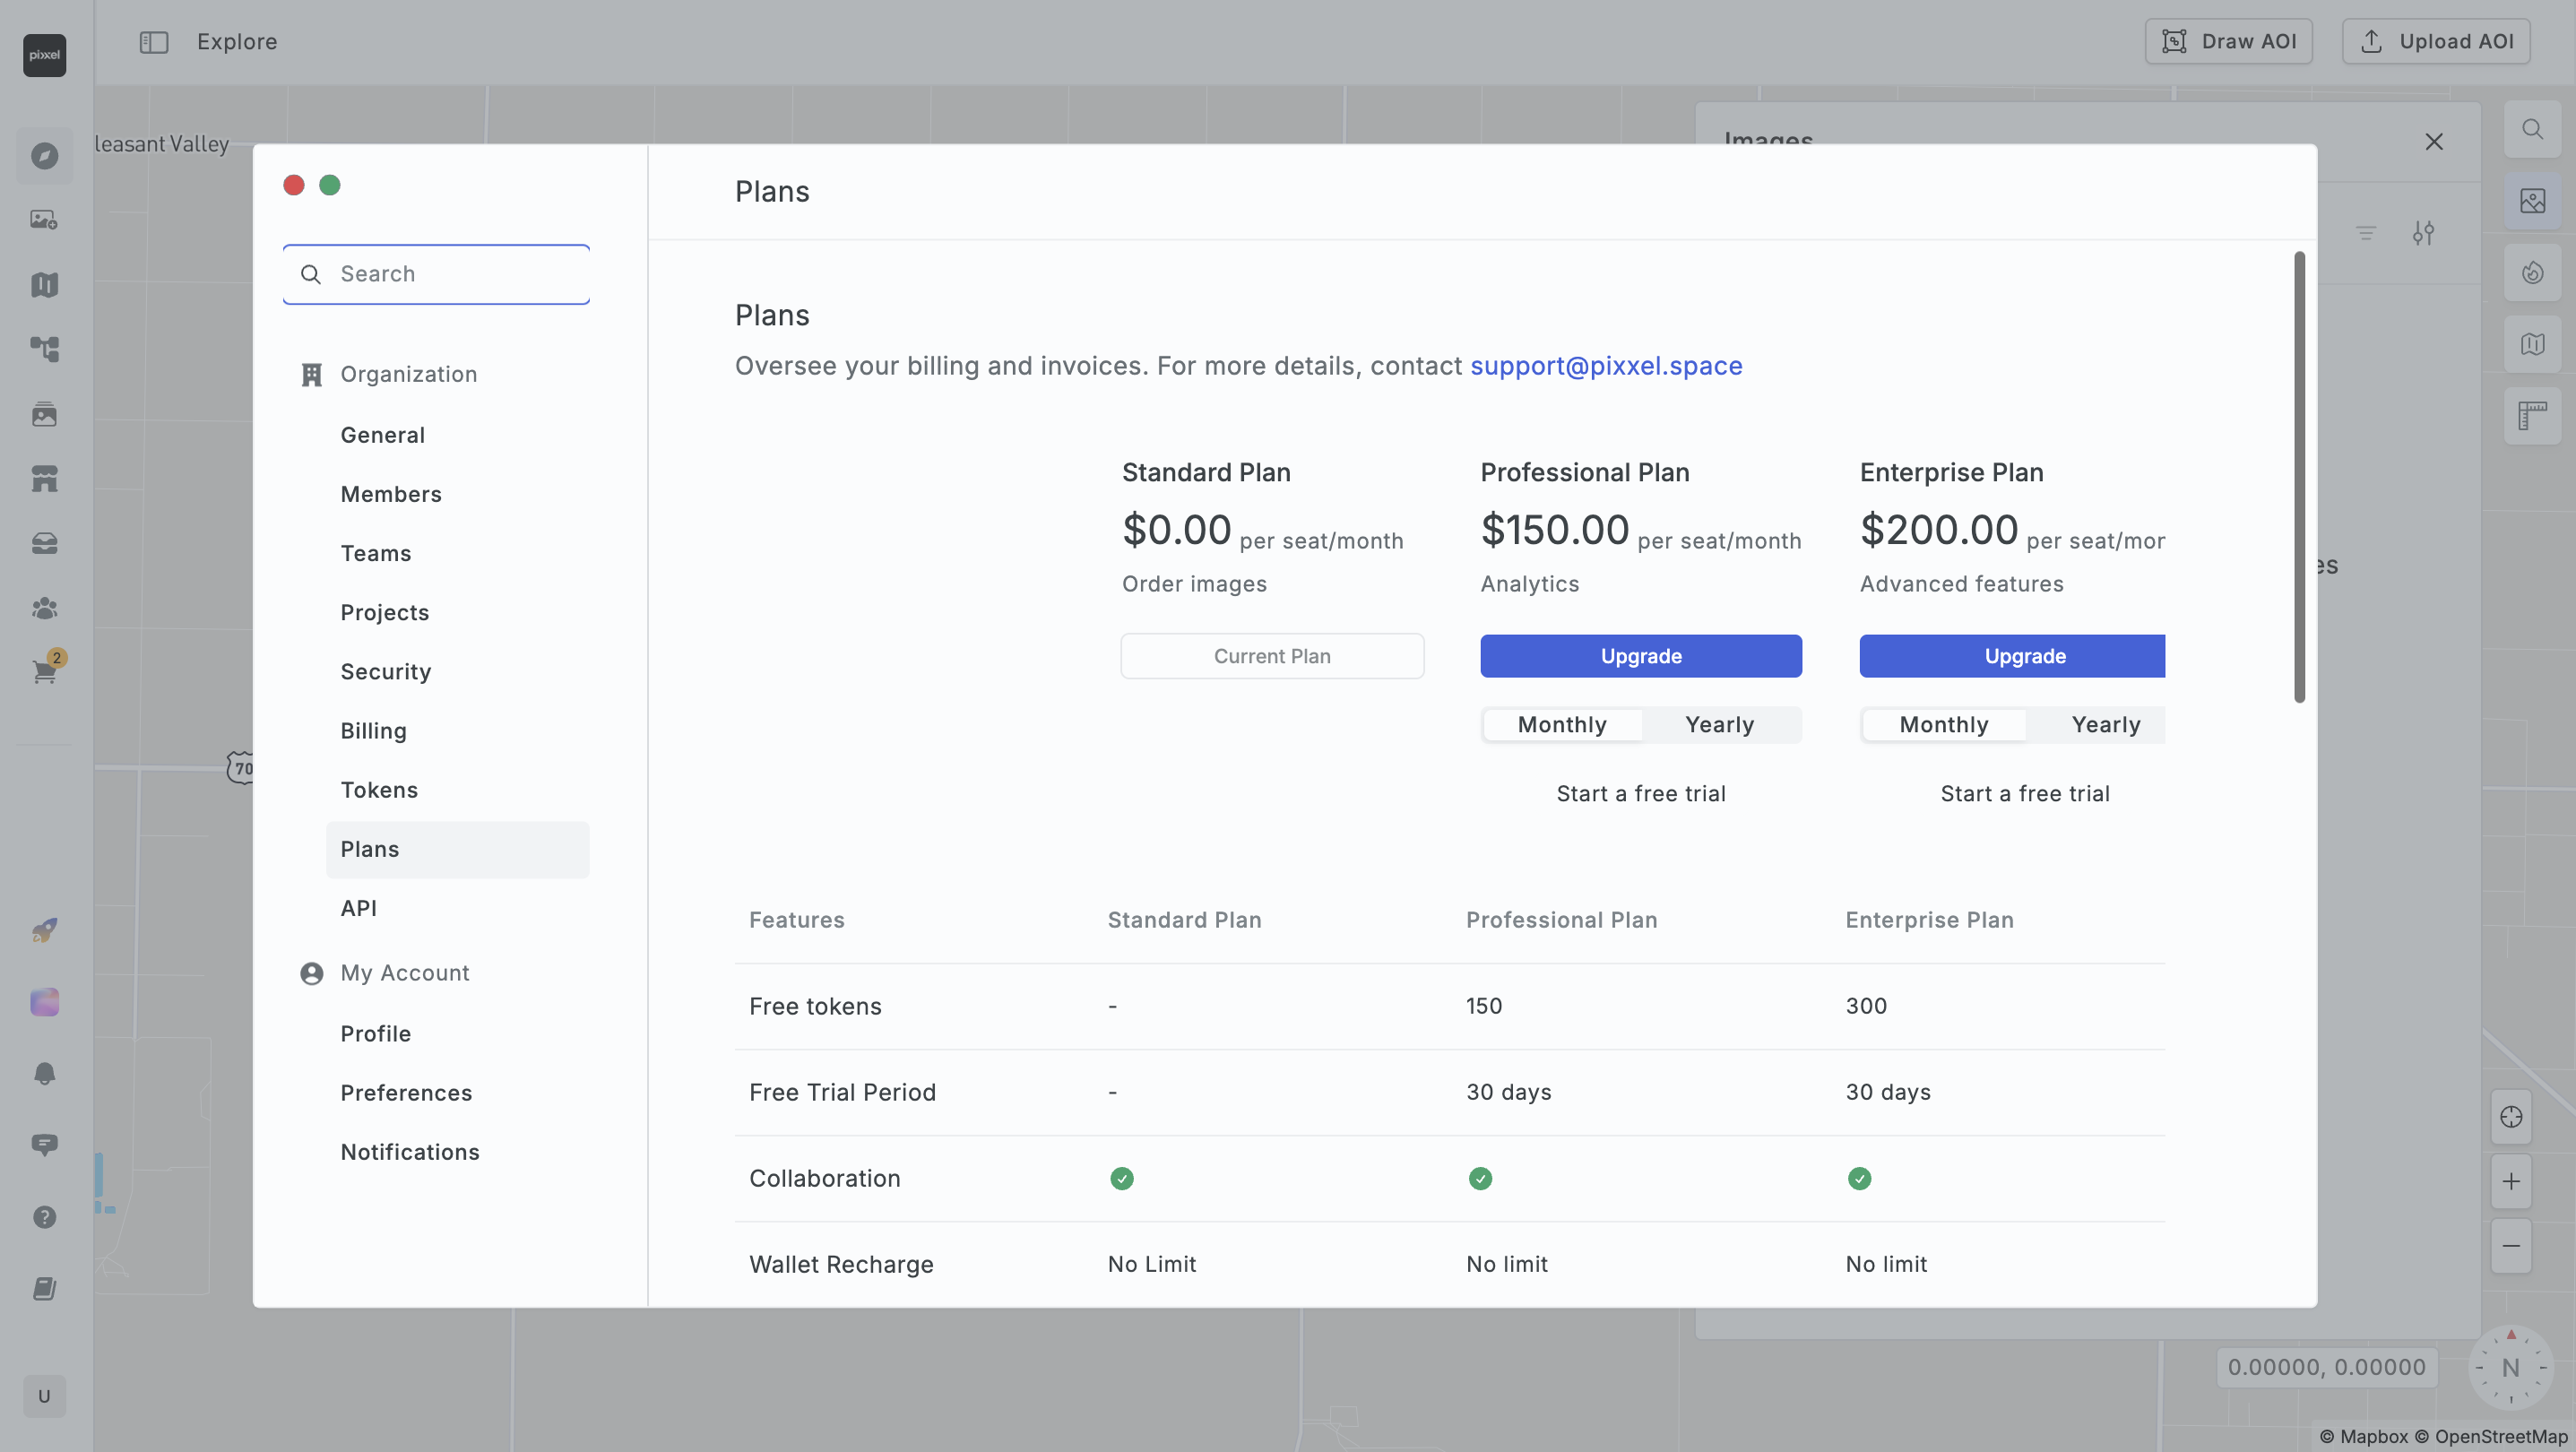Viewport: 2576px width, 1452px height.
Task: Open Notifications under My Account
Action: 457,1152
